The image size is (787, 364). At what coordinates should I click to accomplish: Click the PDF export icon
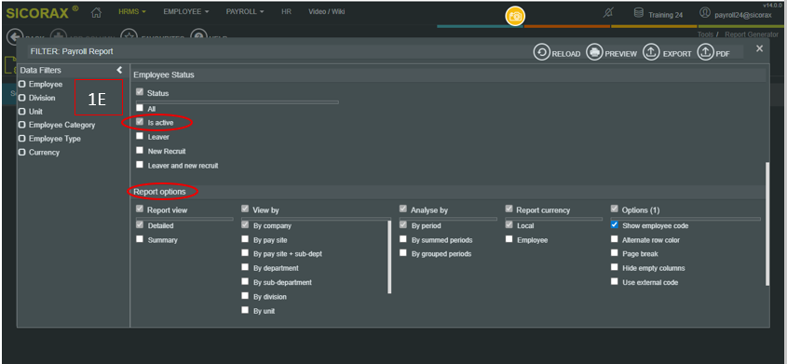[706, 53]
